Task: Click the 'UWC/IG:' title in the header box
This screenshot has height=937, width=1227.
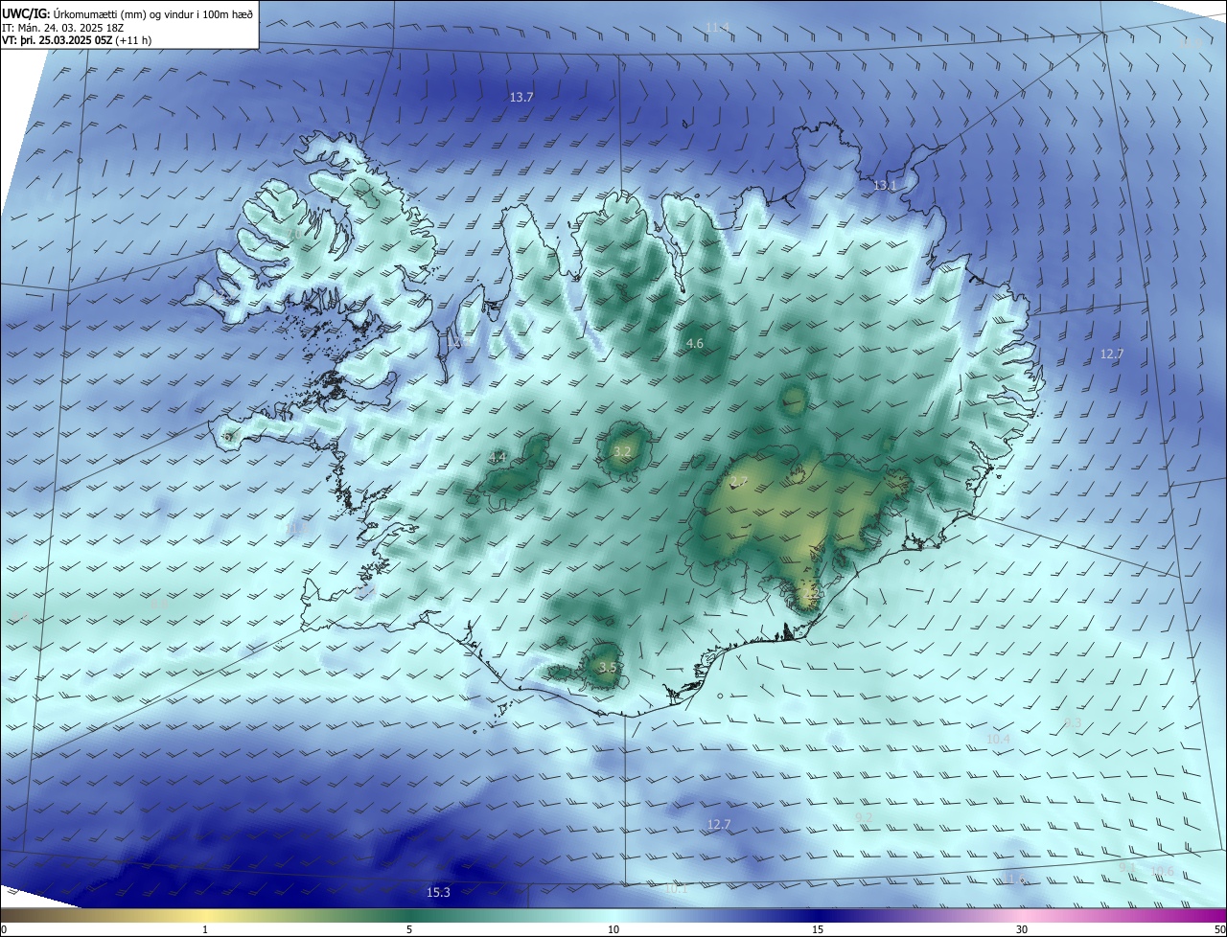Action: pyautogui.click(x=25, y=14)
